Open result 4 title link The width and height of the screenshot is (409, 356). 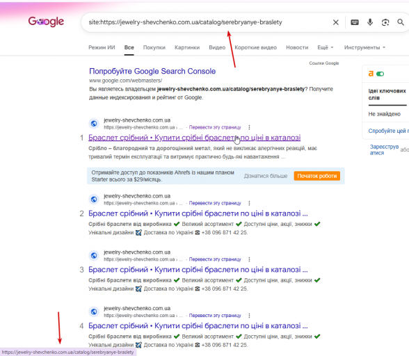point(198,325)
